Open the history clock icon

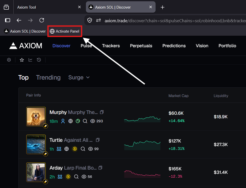tap(39, 60)
